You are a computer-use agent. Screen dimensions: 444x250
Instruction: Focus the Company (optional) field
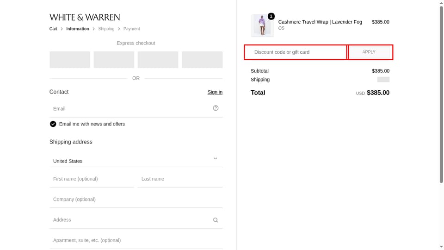click(136, 199)
